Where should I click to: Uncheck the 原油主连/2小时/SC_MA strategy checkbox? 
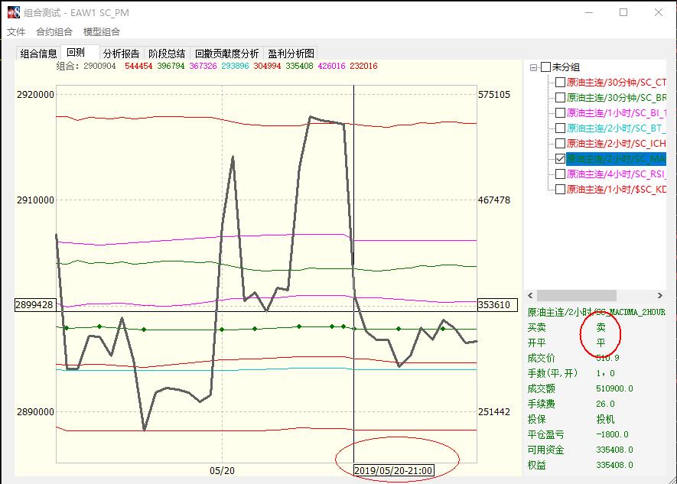(561, 159)
